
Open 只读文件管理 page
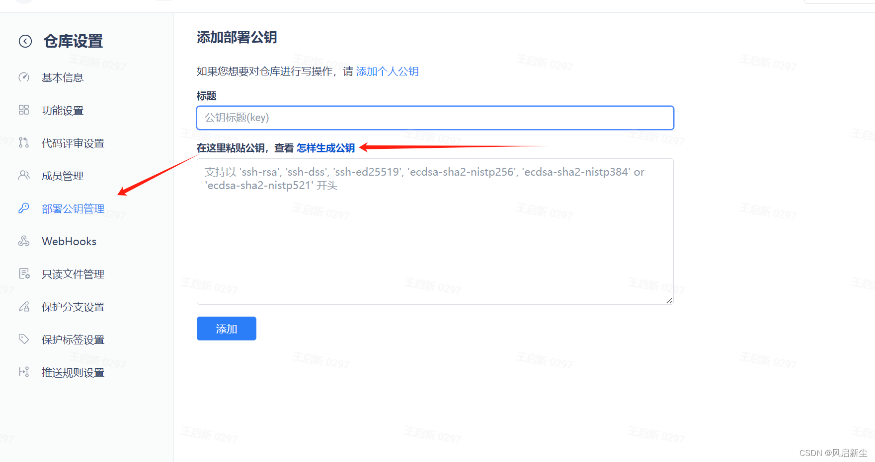pyautogui.click(x=73, y=274)
